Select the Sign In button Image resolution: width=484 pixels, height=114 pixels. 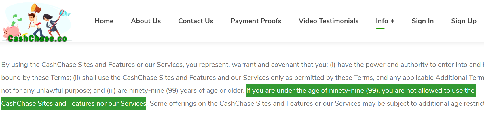(423, 21)
